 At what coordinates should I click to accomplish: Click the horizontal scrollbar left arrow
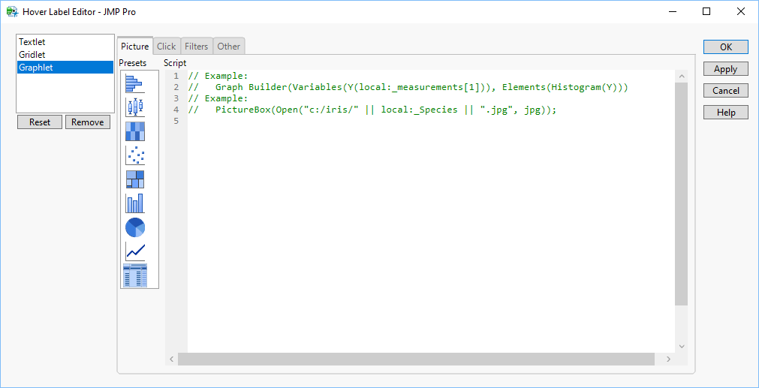171,359
